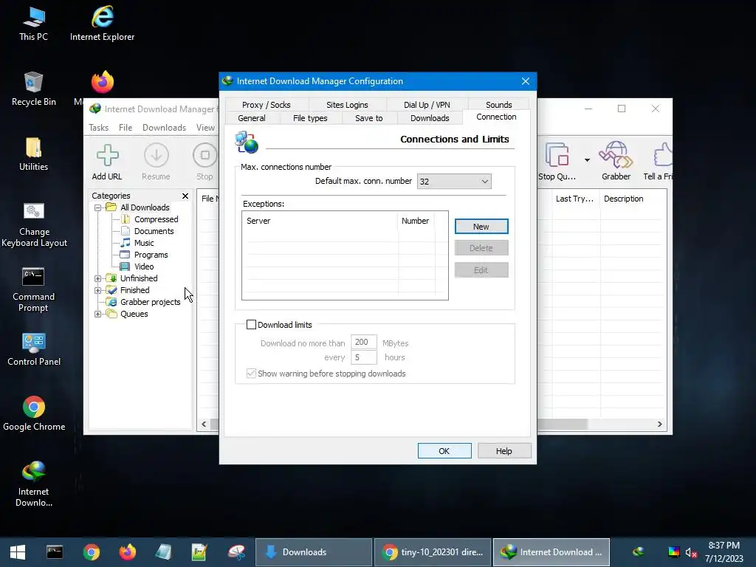
Task: Switch to the Dial Up / VPN tab
Action: click(427, 105)
